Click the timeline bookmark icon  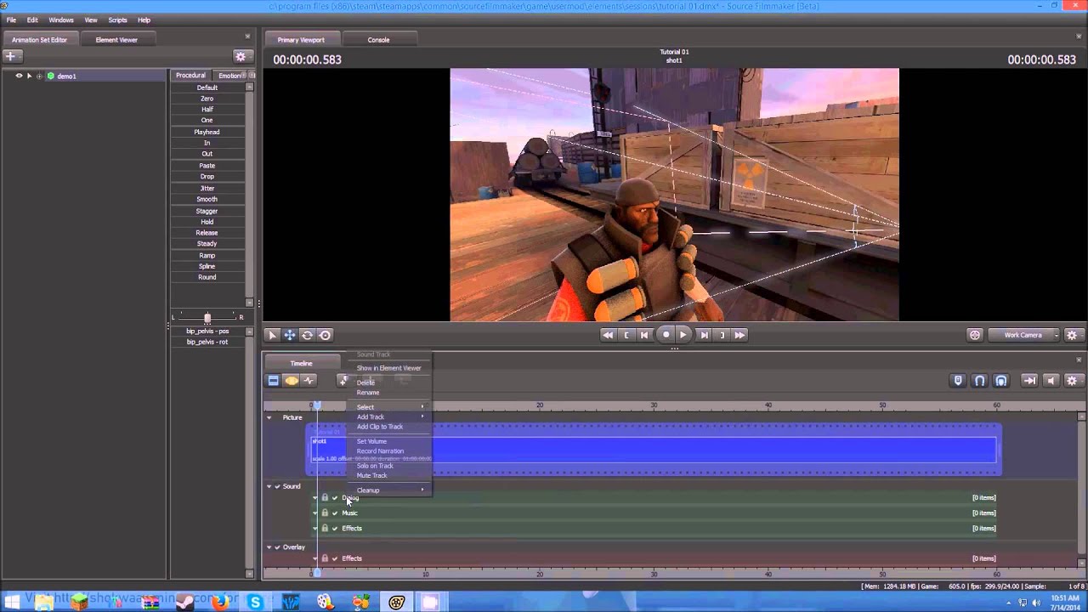coord(958,381)
